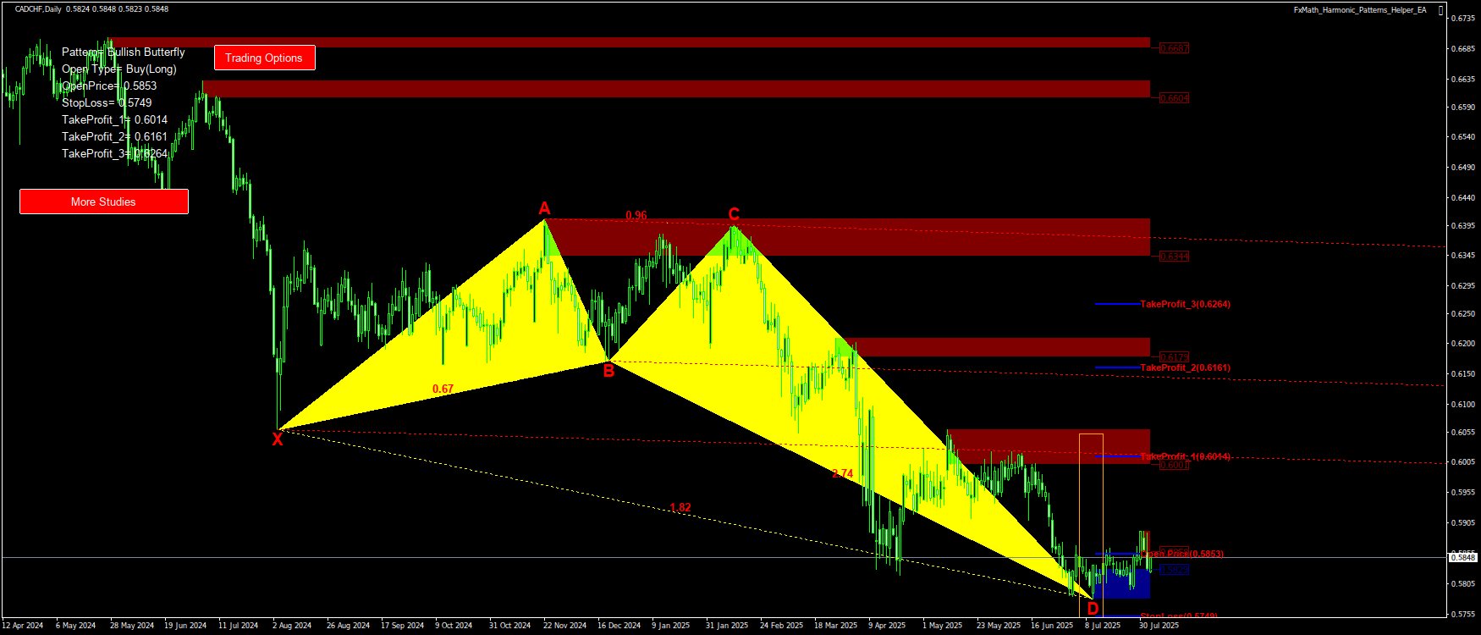The height and width of the screenshot is (635, 1481).
Task: Select the A point marker on the pattern
Action: pyautogui.click(x=545, y=208)
